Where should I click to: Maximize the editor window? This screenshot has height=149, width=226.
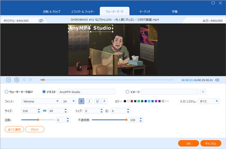213,3
